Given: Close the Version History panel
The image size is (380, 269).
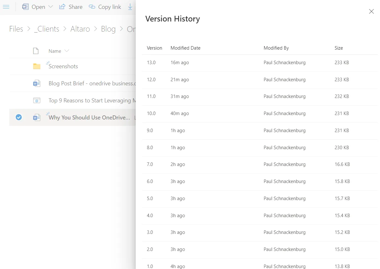Looking at the screenshot, I should coord(371,12).
